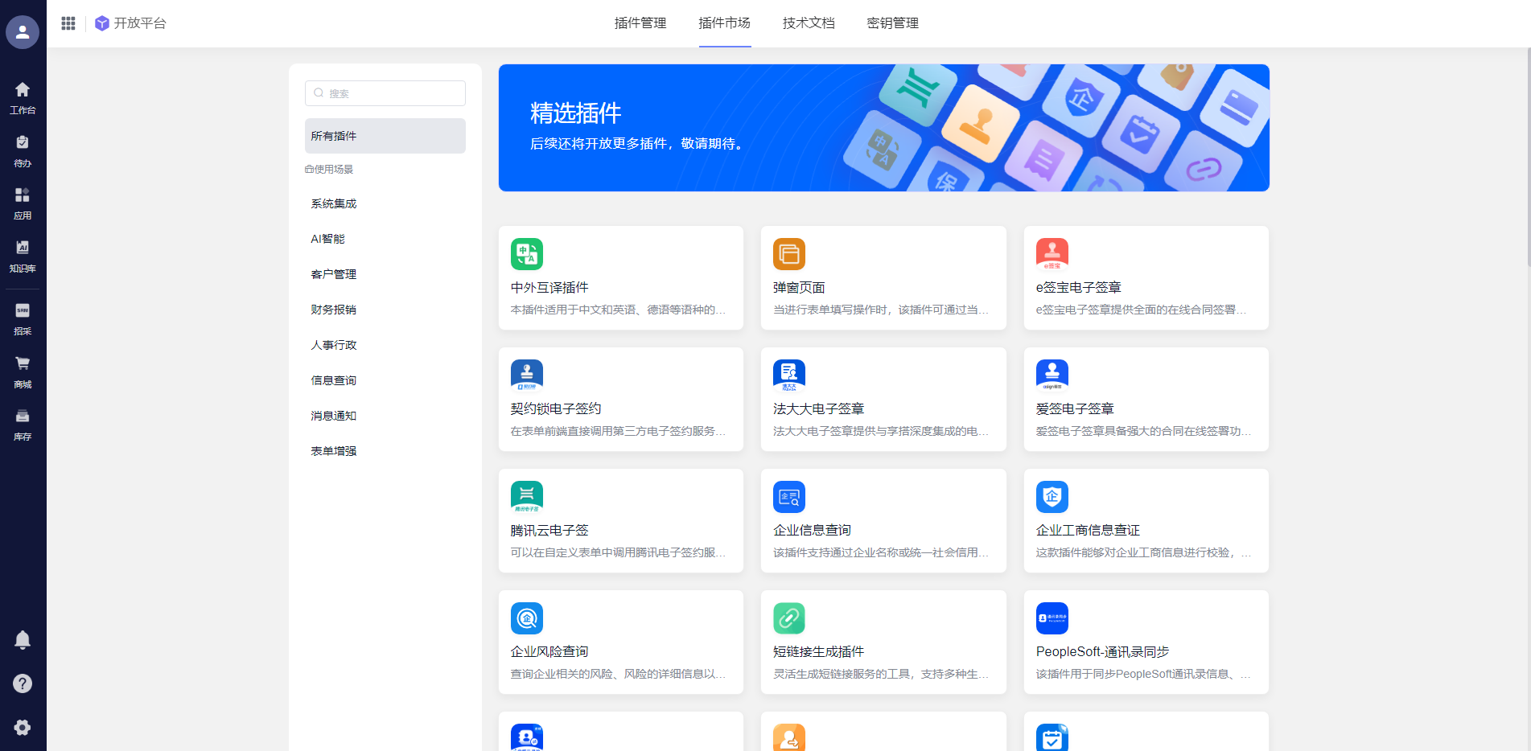Image resolution: width=1531 pixels, height=751 pixels.
Task: Click the 精选插件 banner image
Action: 883,128
